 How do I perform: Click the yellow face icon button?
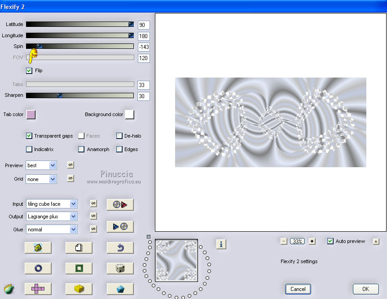[38, 248]
